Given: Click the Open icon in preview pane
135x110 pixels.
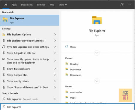Looking at the screenshot, I should 67,47.
